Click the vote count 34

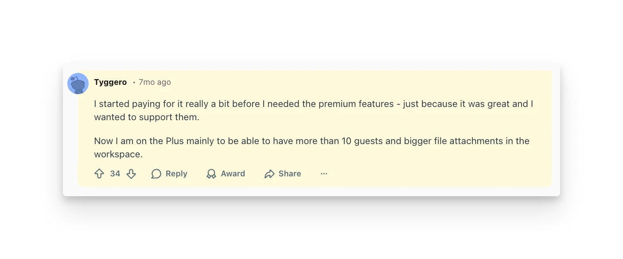coord(115,174)
